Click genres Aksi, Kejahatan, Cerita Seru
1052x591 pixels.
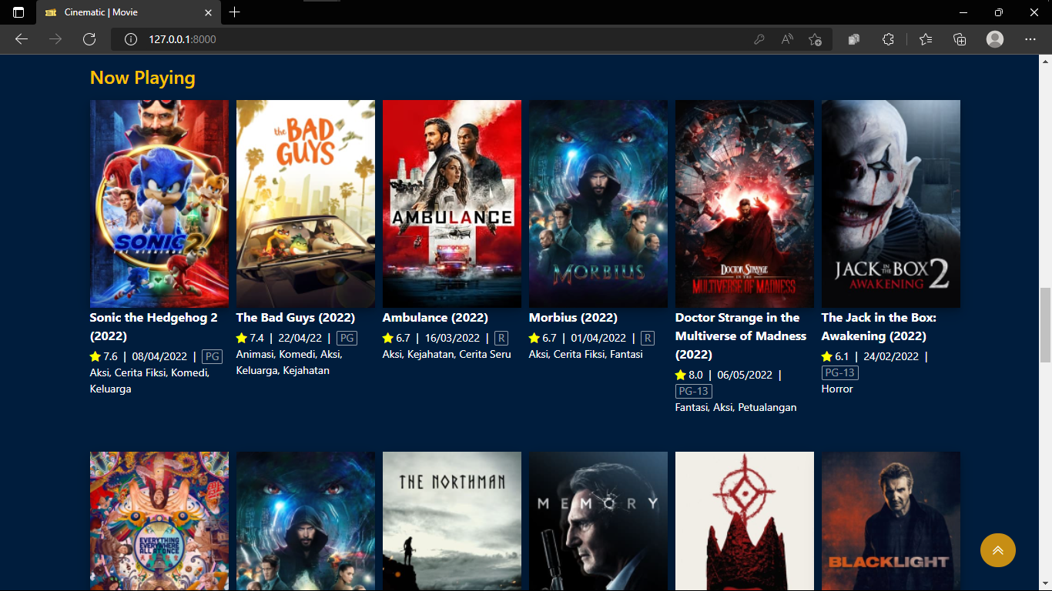[447, 354]
